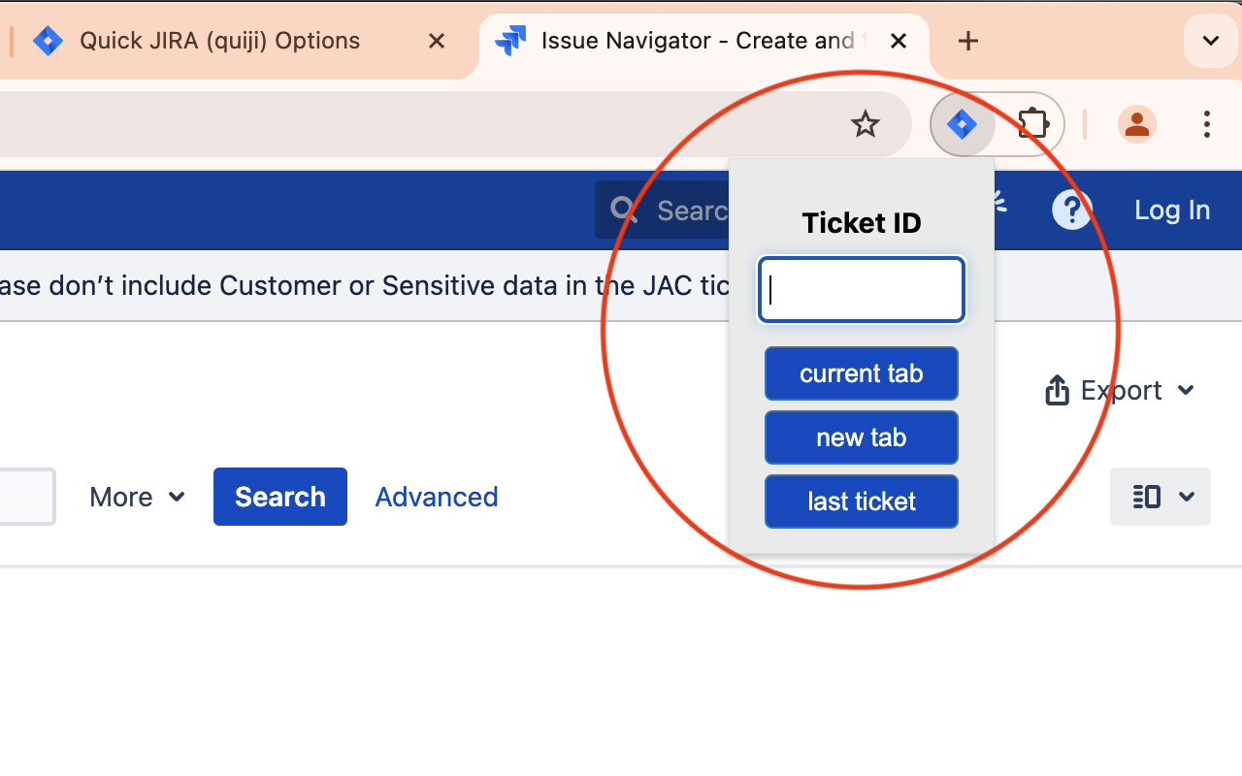The image size is (1242, 776).
Task: Open the Chrome three-dot menu
Action: click(1207, 124)
